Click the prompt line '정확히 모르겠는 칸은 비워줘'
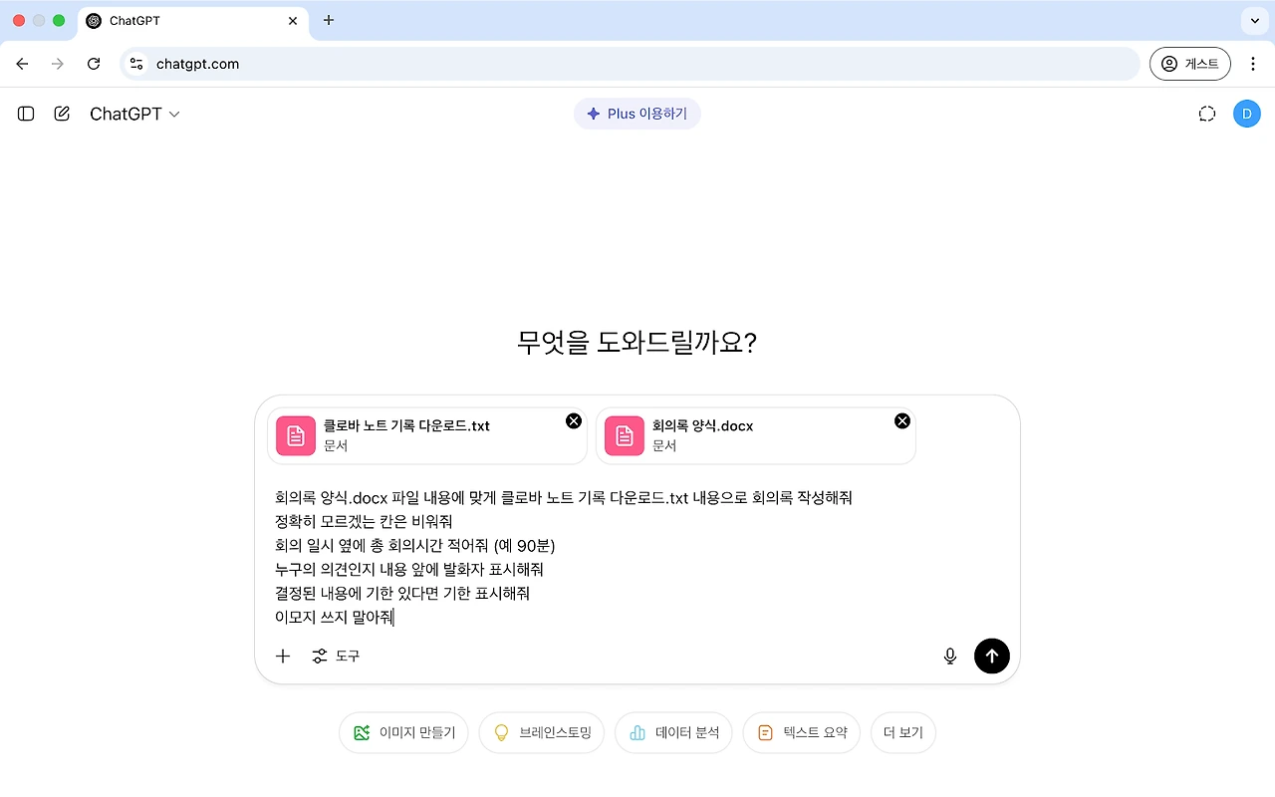Screen dimensions: 1275x797 364,521
